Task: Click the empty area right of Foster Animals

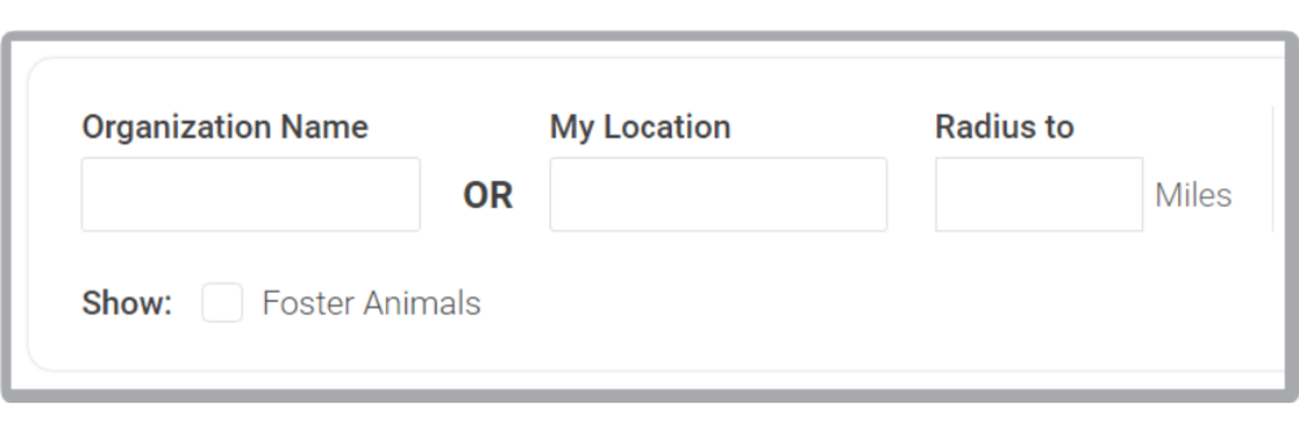Action: click(794, 303)
